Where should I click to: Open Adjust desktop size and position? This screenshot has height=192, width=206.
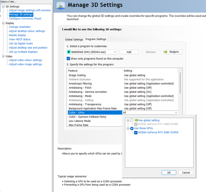coord(28,48)
